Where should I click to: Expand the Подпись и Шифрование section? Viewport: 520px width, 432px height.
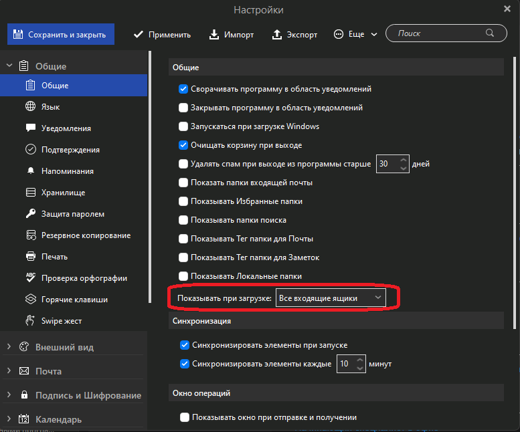(9, 395)
